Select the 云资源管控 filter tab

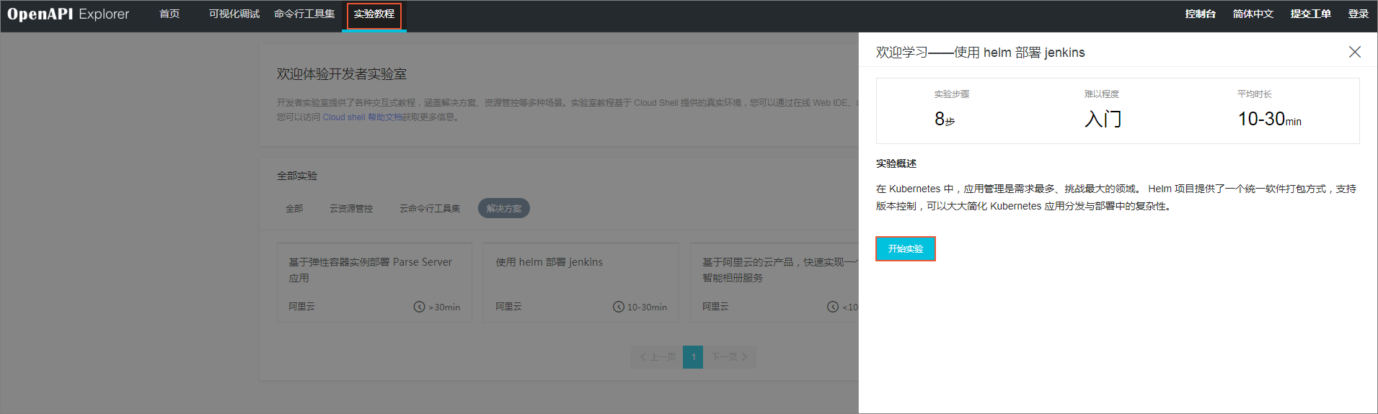click(351, 209)
